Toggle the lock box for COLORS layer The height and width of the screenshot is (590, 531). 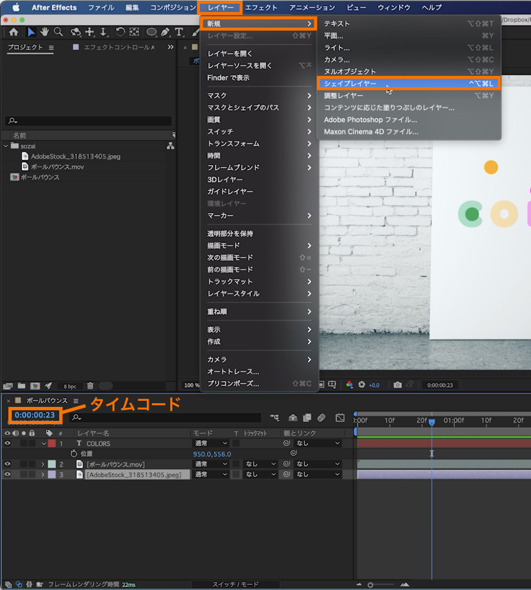point(32,443)
